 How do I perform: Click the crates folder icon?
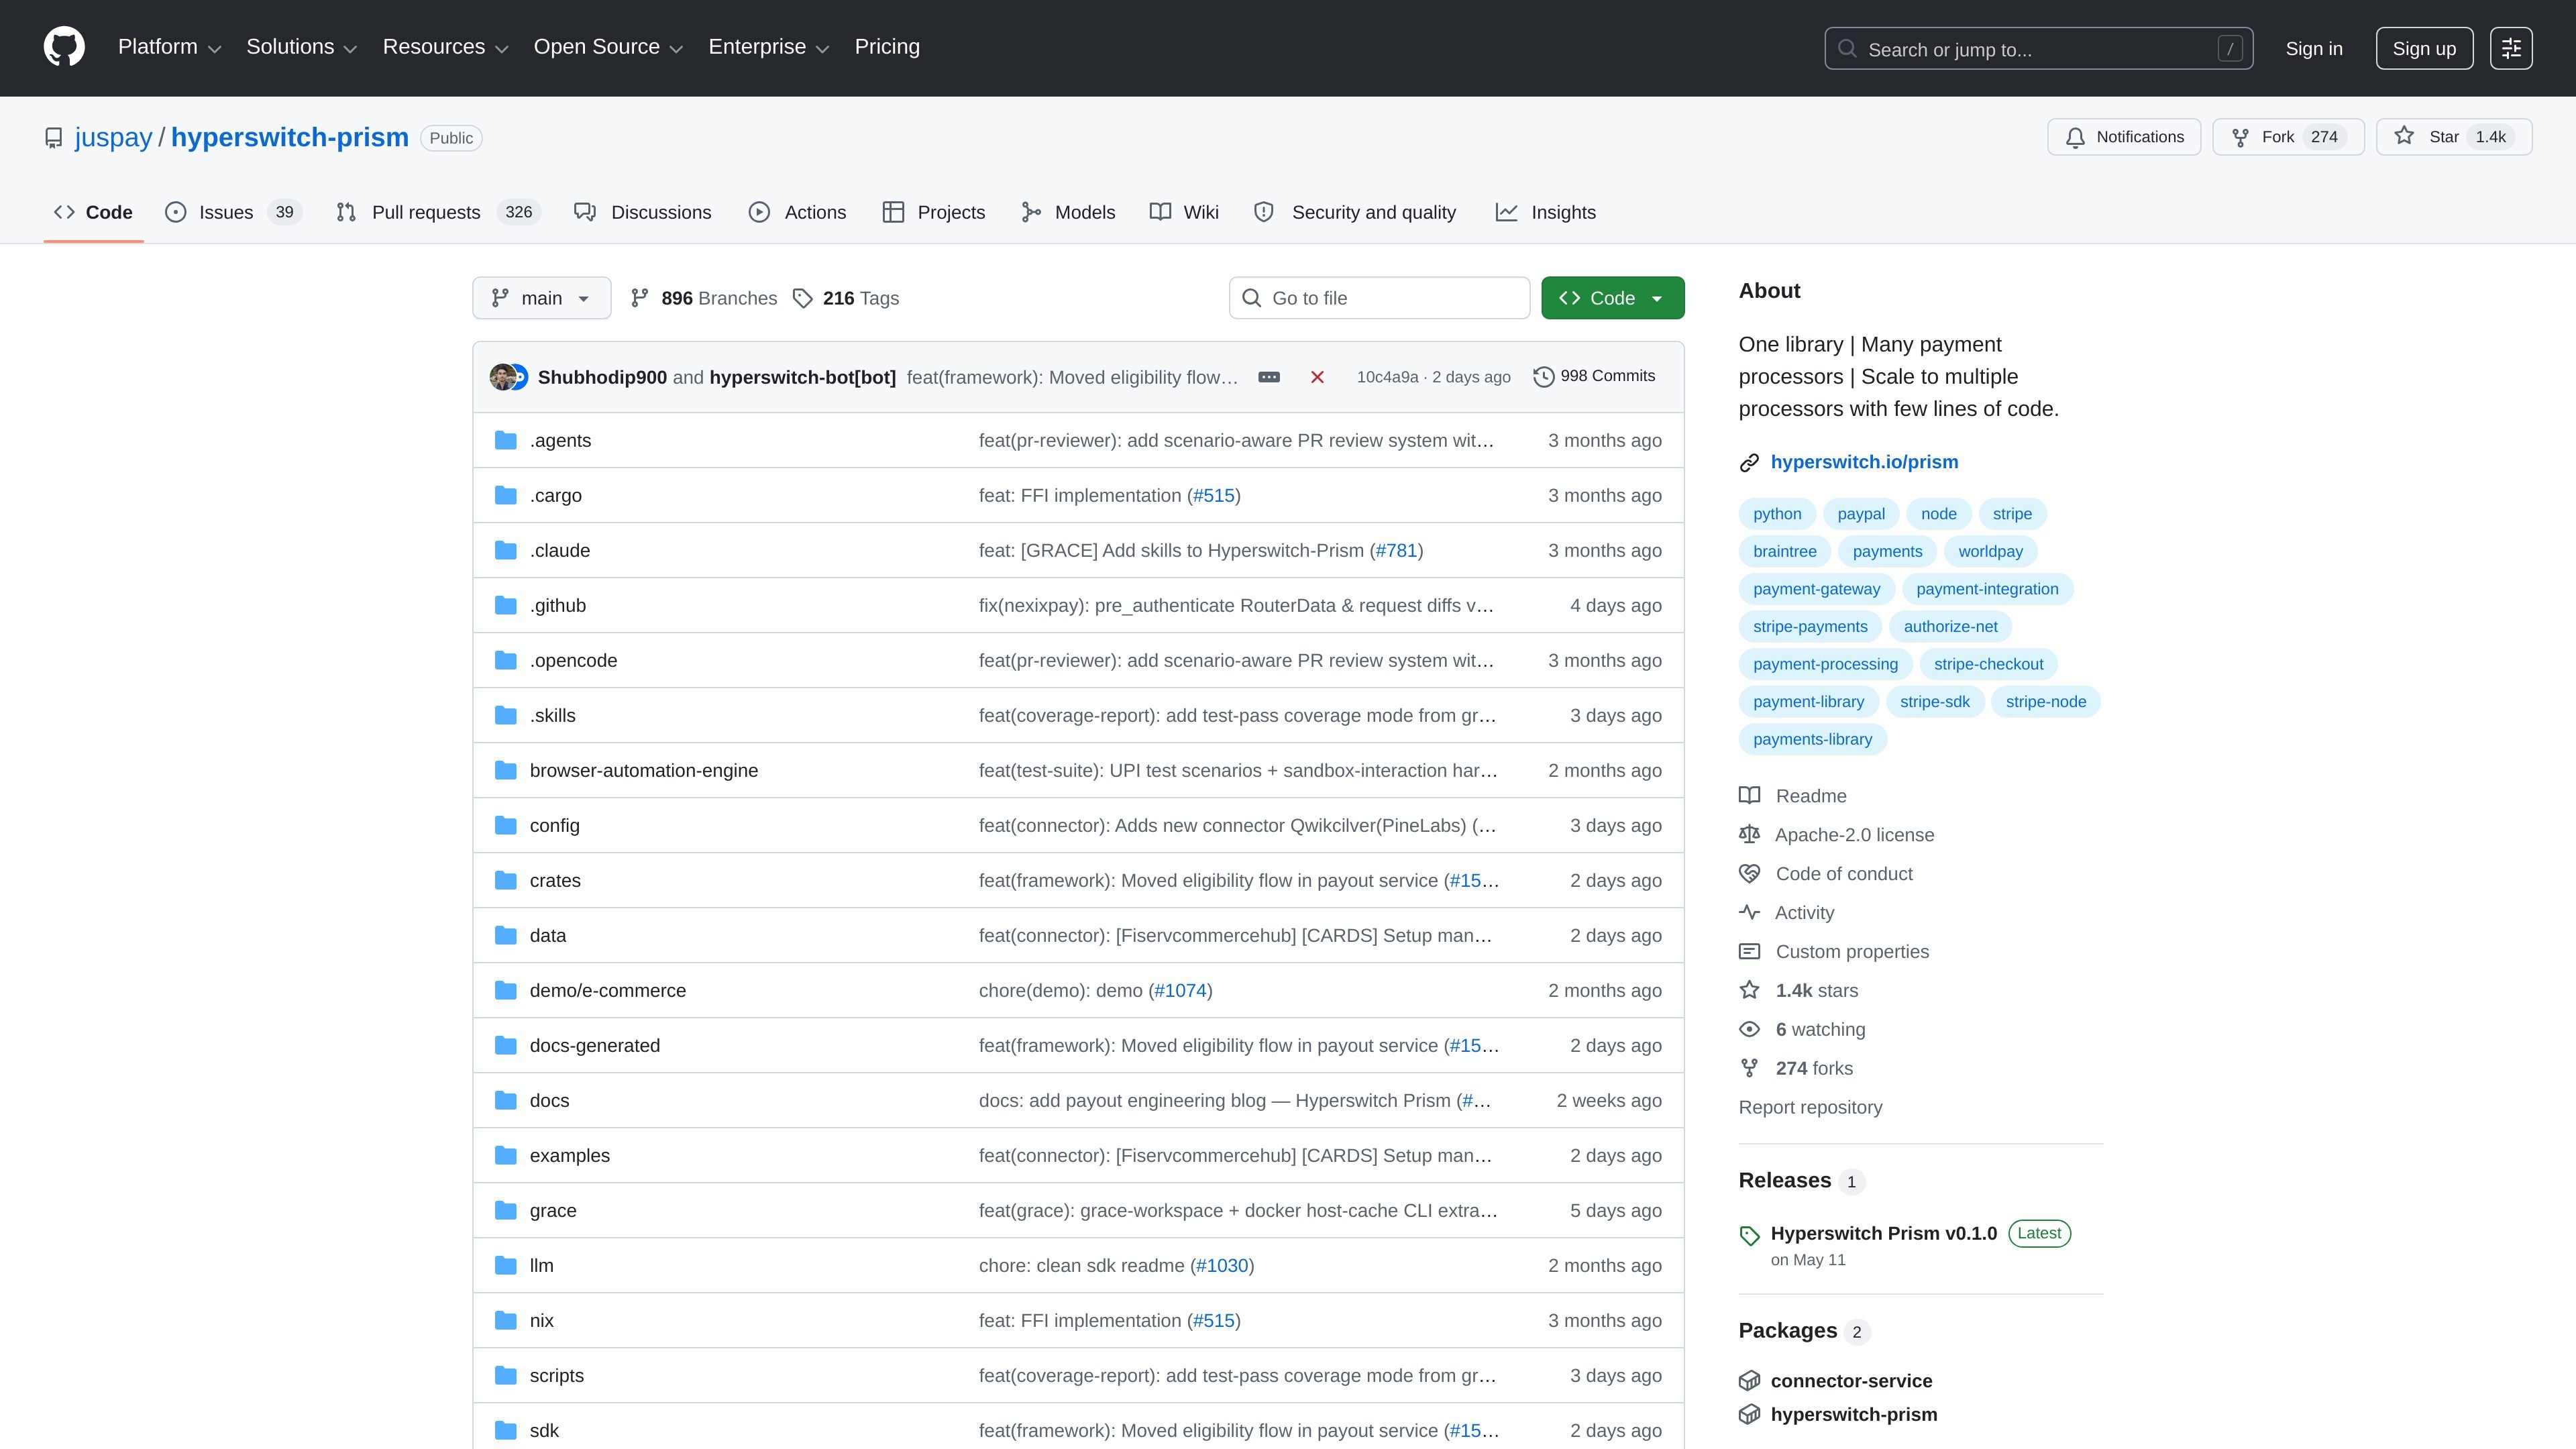tap(506, 880)
